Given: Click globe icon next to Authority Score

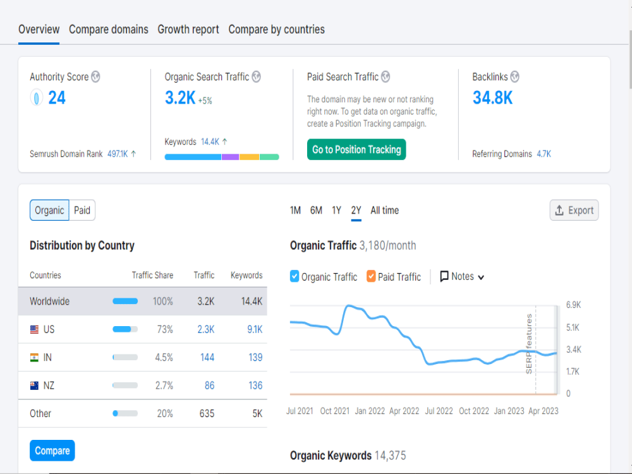Looking at the screenshot, I should (95, 76).
